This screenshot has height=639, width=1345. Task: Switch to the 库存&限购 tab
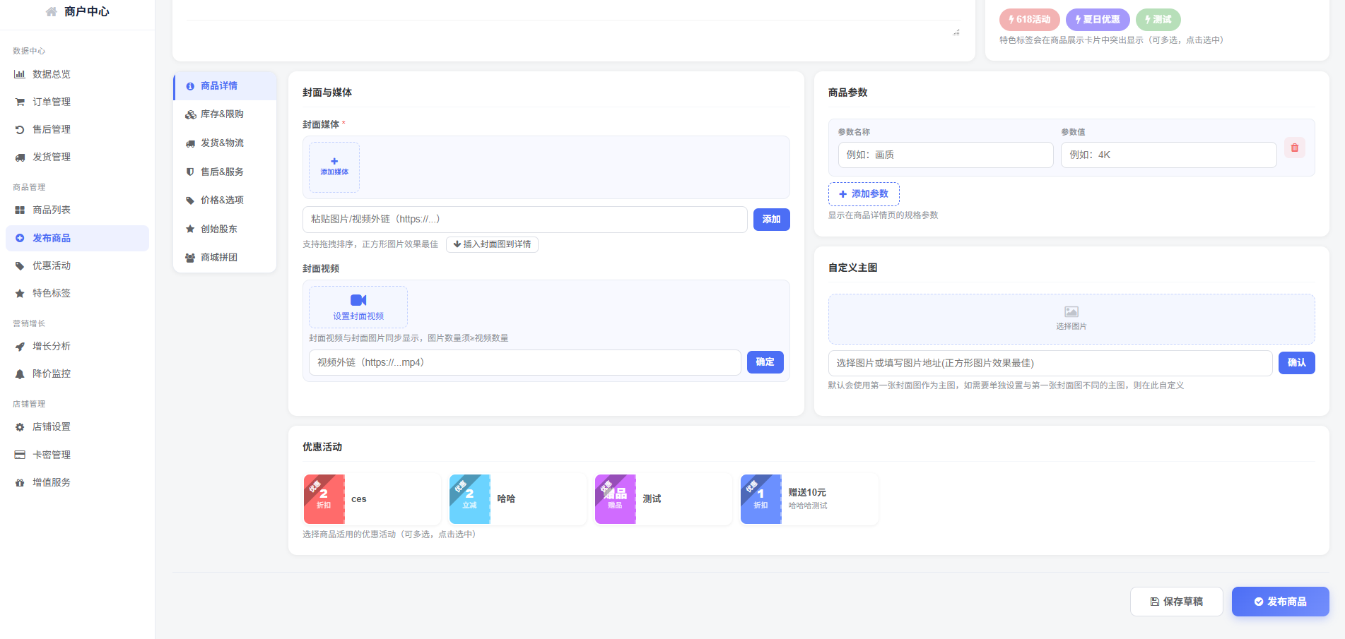pos(225,114)
